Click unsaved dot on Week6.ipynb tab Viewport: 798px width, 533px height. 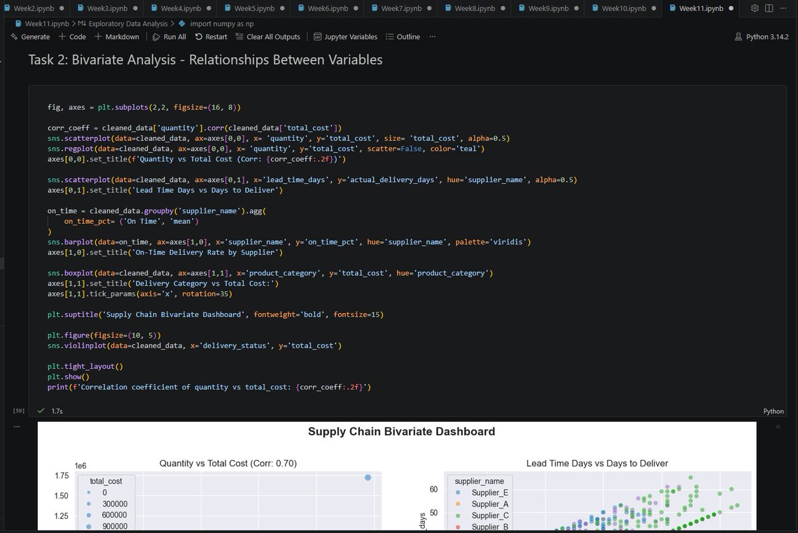click(355, 8)
